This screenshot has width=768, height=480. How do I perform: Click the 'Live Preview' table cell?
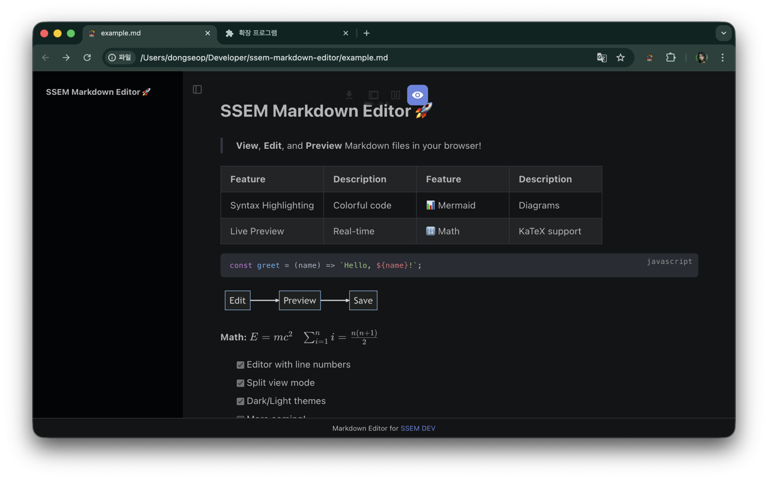[272, 231]
